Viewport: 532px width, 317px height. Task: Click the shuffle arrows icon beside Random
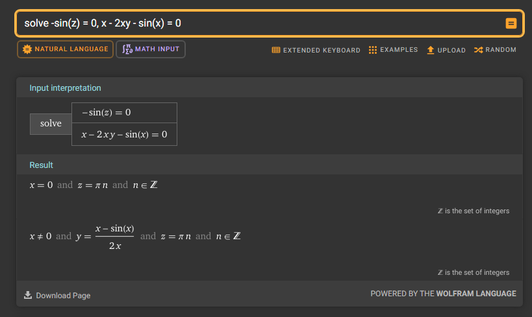click(478, 50)
